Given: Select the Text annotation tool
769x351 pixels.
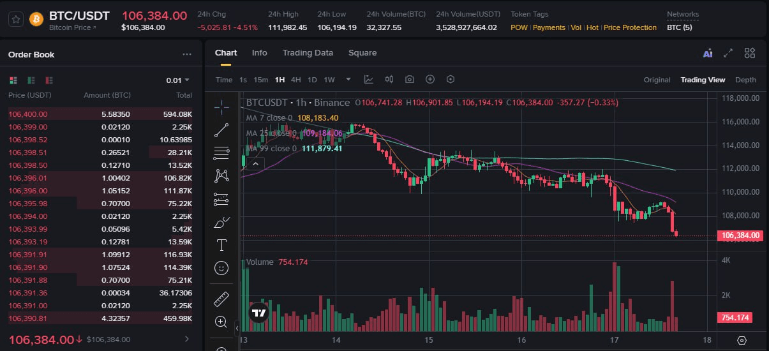Looking at the screenshot, I should 221,245.
